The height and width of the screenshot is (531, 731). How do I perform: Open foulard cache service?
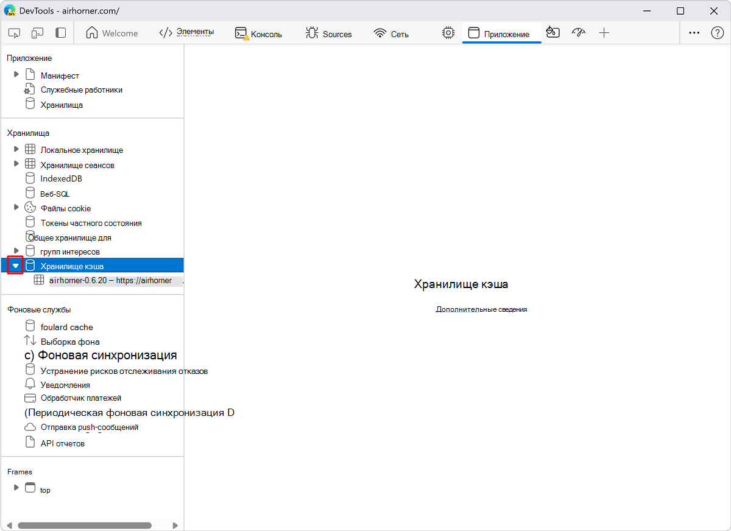pos(66,327)
